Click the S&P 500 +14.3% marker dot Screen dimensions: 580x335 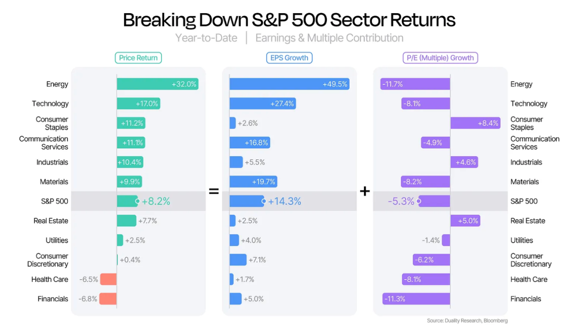263,201
